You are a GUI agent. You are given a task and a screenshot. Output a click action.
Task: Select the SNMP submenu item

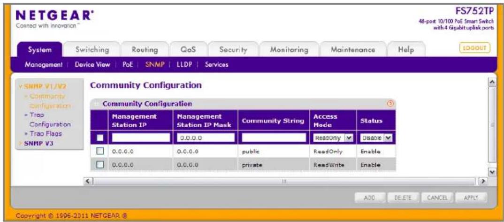coord(154,65)
